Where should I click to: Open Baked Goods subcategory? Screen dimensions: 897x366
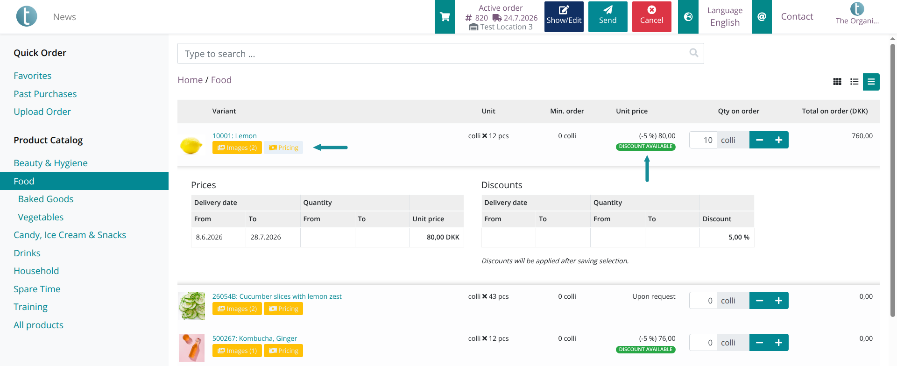tap(46, 199)
